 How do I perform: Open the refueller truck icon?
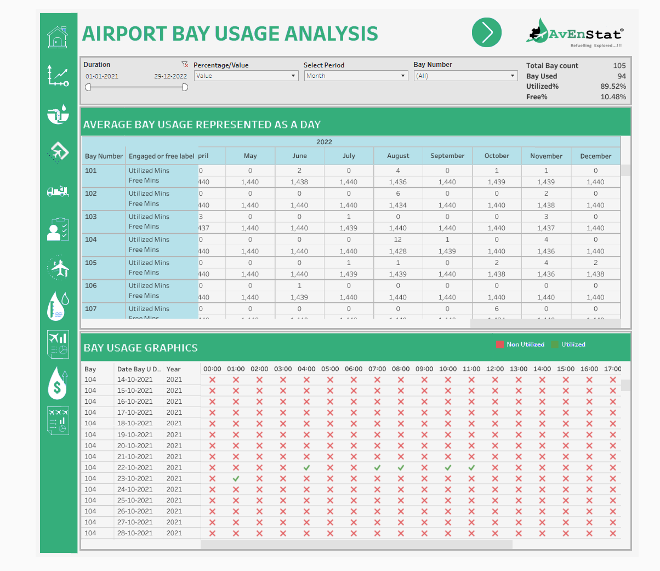(x=58, y=191)
